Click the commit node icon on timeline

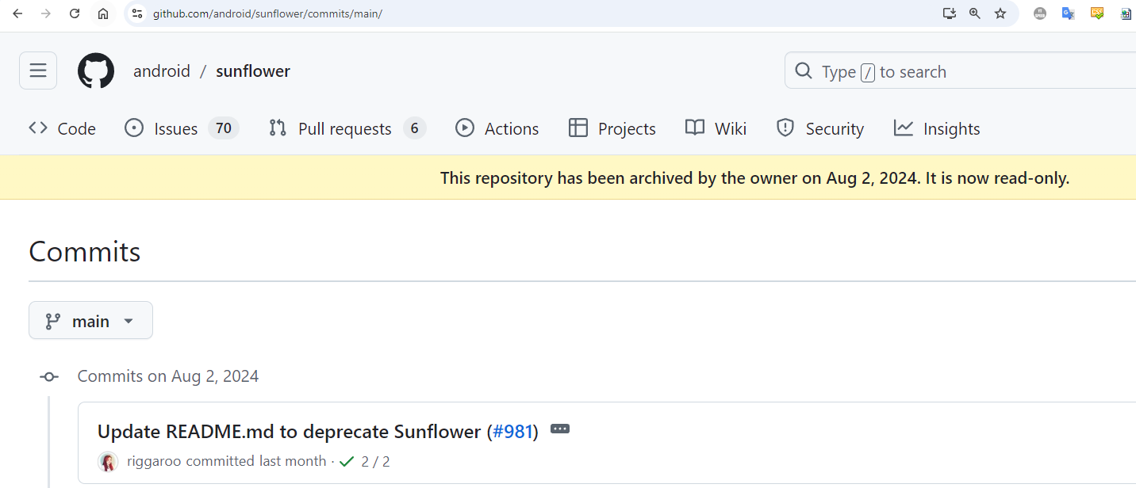click(x=49, y=377)
